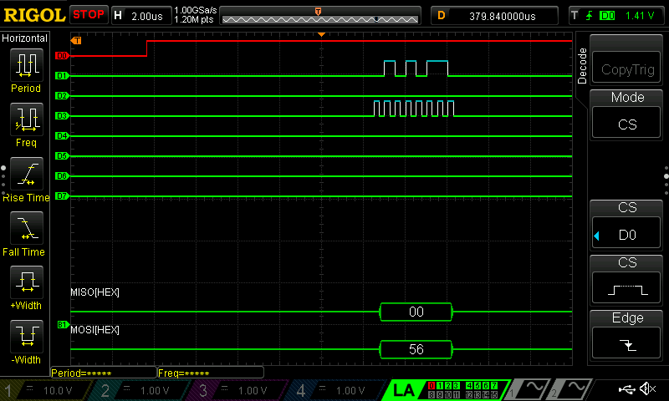Open the Decode side tab
The width and height of the screenshot is (669, 401).
click(x=582, y=66)
